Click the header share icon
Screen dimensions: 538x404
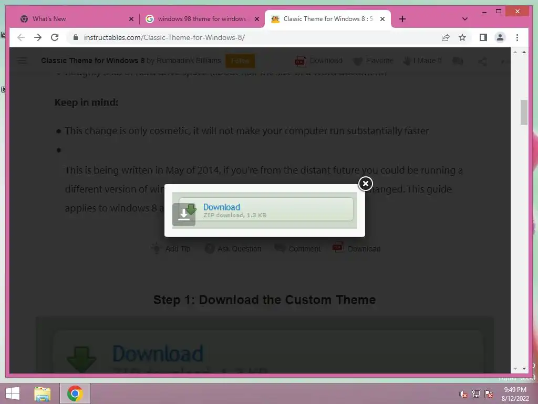(482, 61)
